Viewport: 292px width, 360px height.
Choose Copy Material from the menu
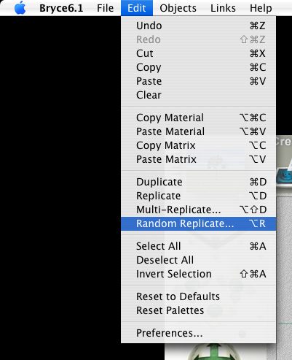pyautogui.click(x=198, y=118)
